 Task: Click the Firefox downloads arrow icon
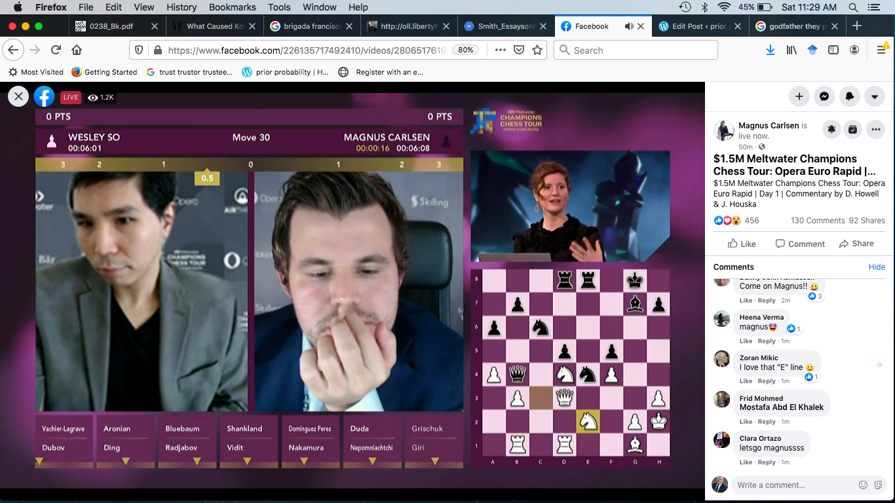[771, 50]
